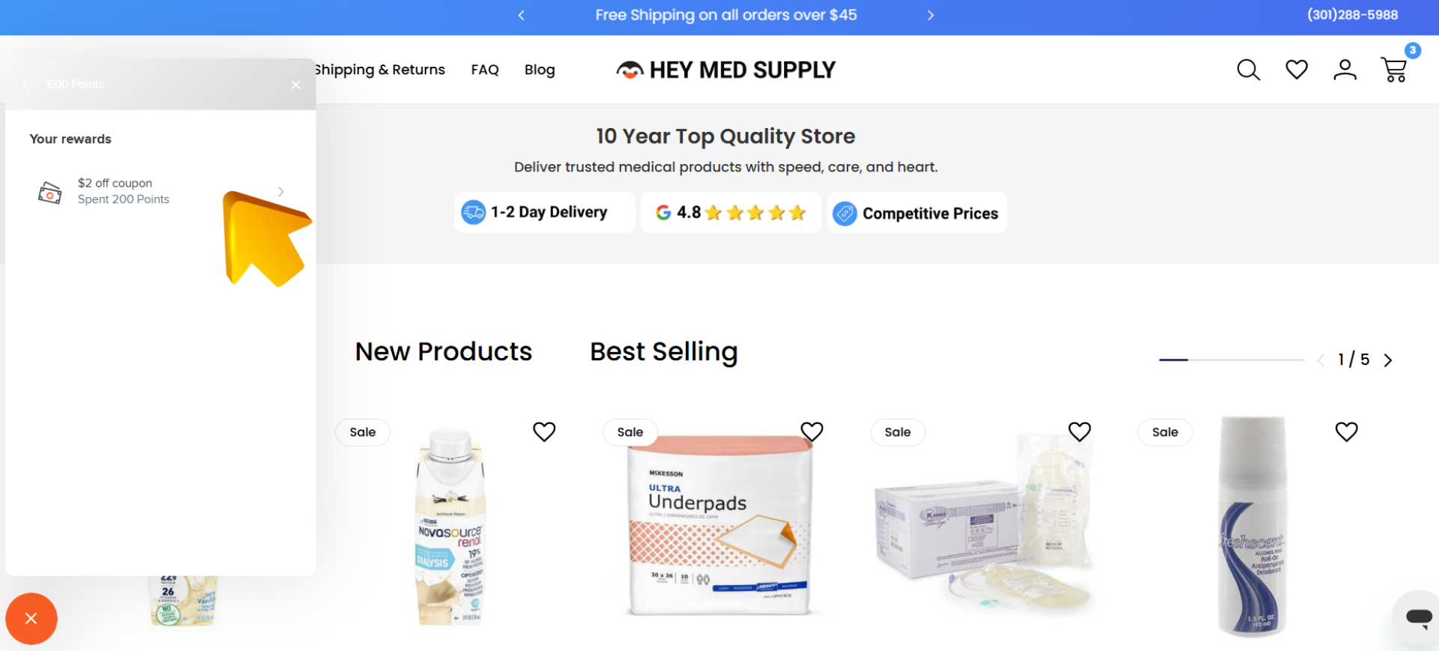Click the product carousel progress bar
The height and width of the screenshot is (651, 1439).
[1231, 360]
